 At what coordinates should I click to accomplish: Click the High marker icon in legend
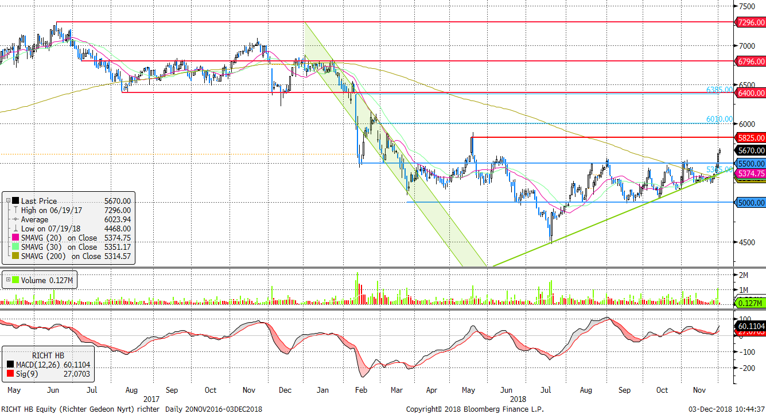coord(15,210)
